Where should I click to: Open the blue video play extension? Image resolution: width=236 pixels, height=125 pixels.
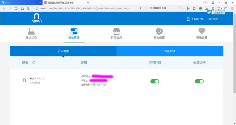click(x=188, y=8)
